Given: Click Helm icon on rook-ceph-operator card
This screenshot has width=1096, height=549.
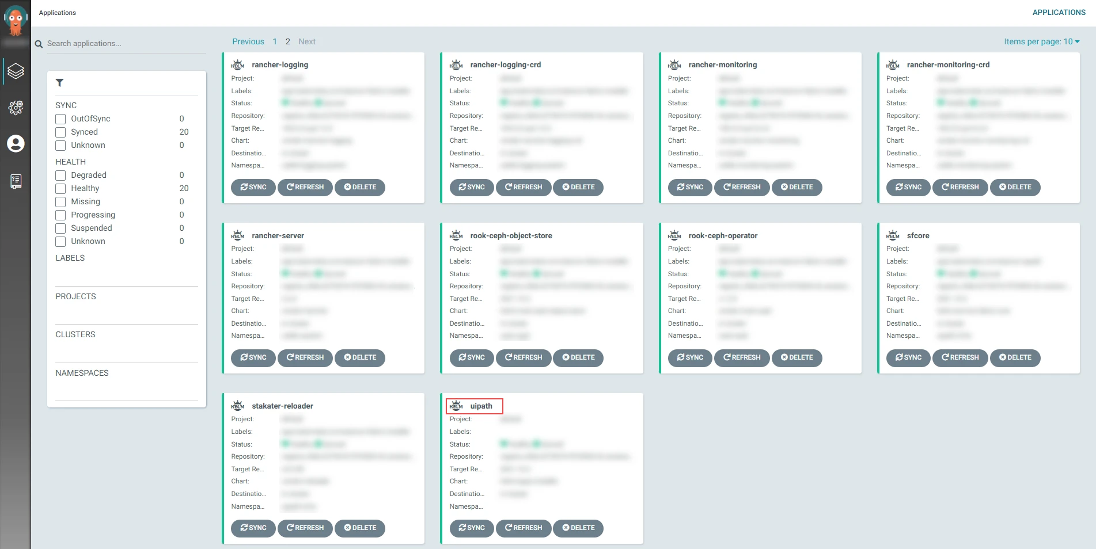Looking at the screenshot, I should (674, 235).
